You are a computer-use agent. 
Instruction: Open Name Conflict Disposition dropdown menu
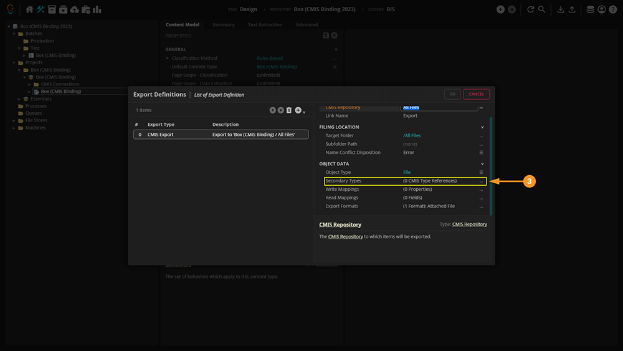(481, 153)
